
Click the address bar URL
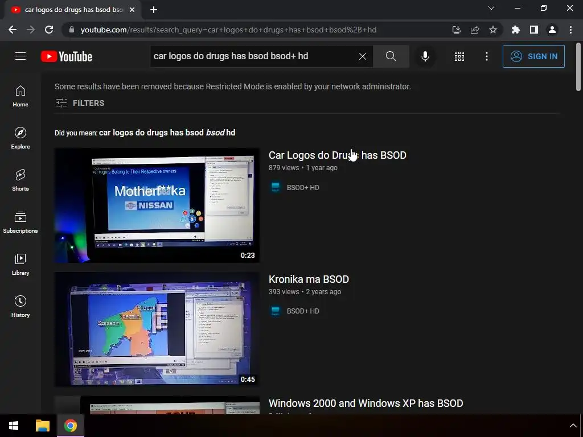(x=228, y=30)
